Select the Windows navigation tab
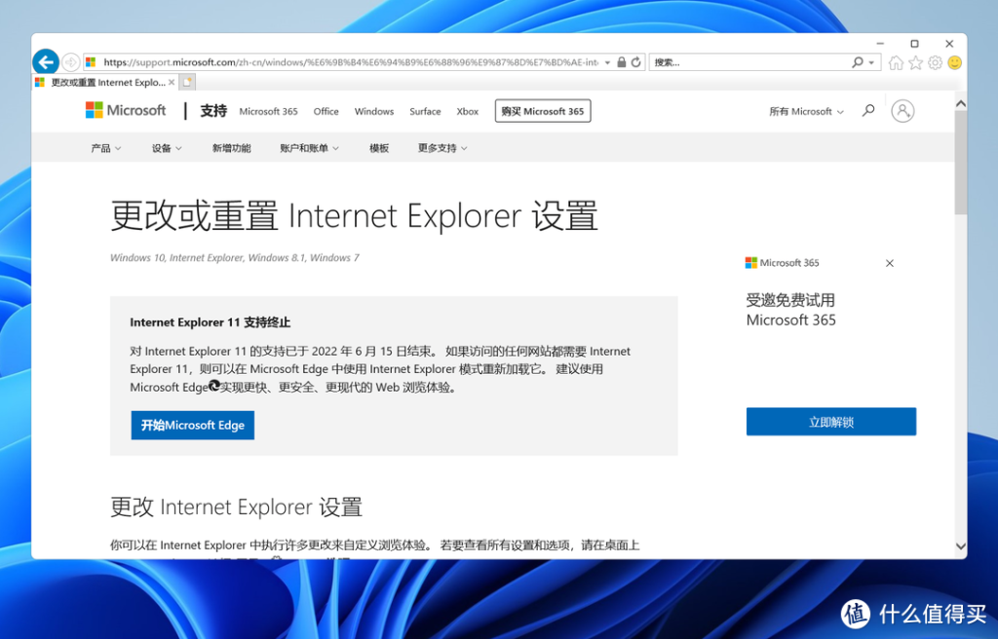The height and width of the screenshot is (639, 998). (373, 111)
